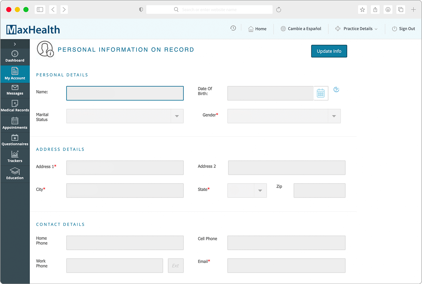Click the help icon beside Date of Birth
Image resolution: width=422 pixels, height=284 pixels.
tap(336, 89)
